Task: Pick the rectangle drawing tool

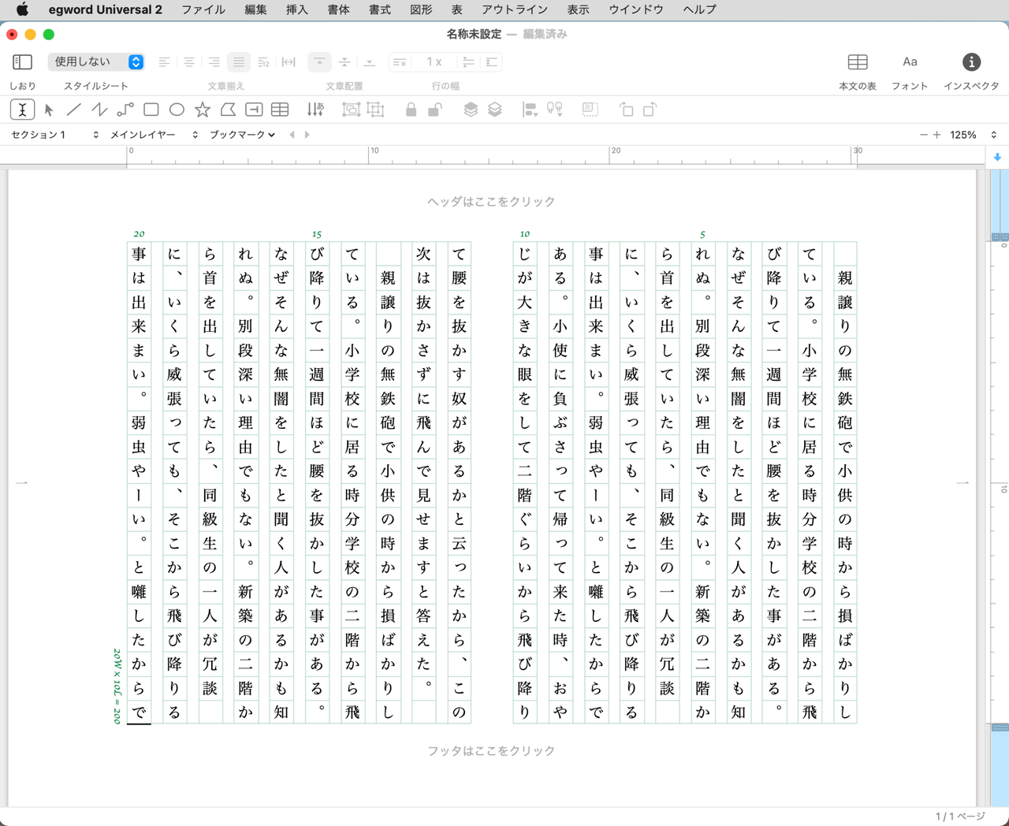Action: click(151, 110)
